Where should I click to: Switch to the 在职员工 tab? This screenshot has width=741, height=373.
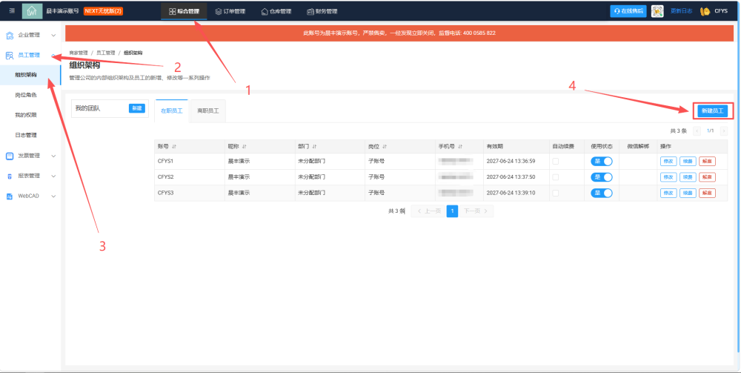click(x=172, y=111)
